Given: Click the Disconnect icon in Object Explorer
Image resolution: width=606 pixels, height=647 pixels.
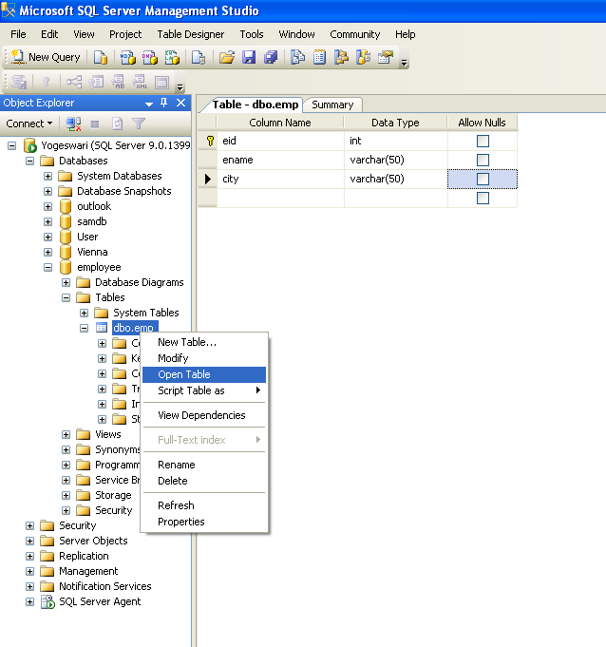Looking at the screenshot, I should [x=73, y=124].
